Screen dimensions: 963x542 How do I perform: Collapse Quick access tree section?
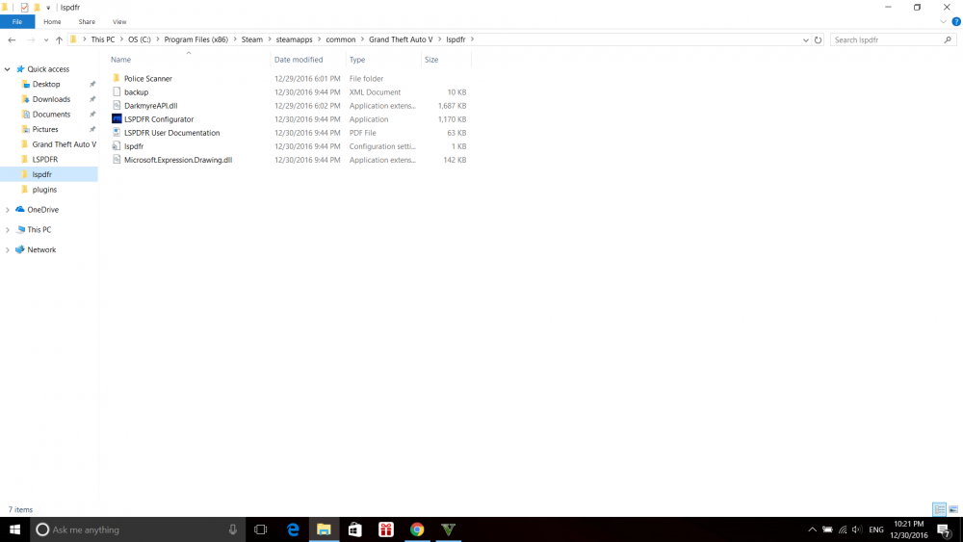pos(8,69)
